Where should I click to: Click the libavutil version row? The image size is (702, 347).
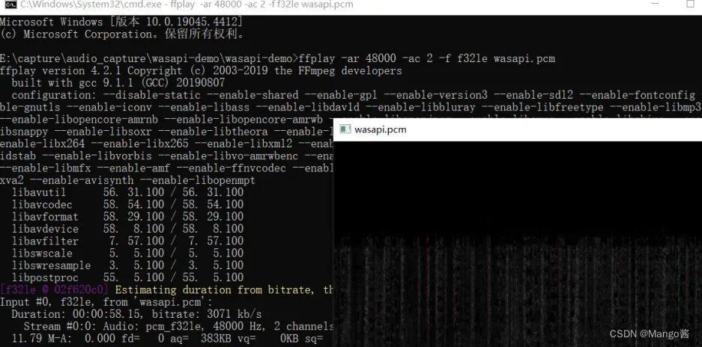click(x=127, y=192)
